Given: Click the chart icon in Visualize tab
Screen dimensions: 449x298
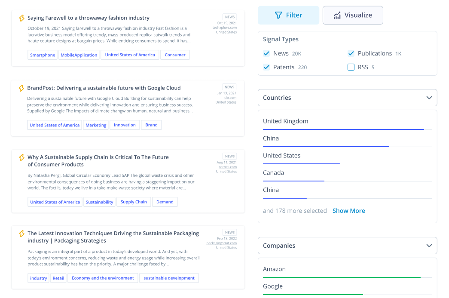Looking at the screenshot, I should pyautogui.click(x=337, y=15).
